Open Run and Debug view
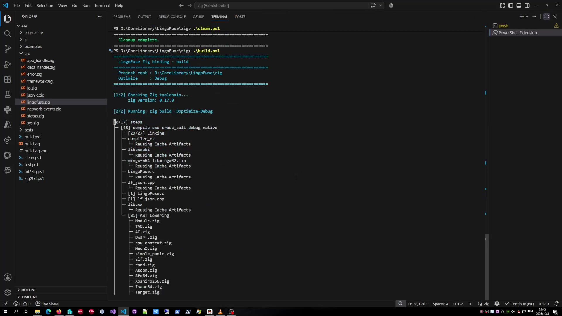 (x=8, y=64)
